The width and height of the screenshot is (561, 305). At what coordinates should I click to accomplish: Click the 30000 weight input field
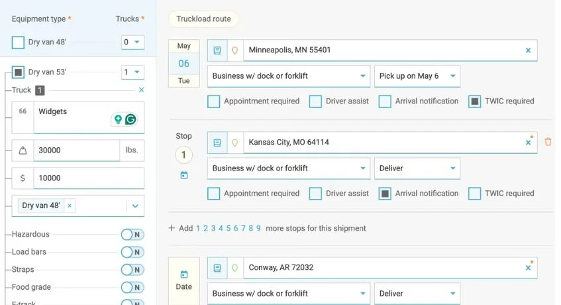click(77, 151)
